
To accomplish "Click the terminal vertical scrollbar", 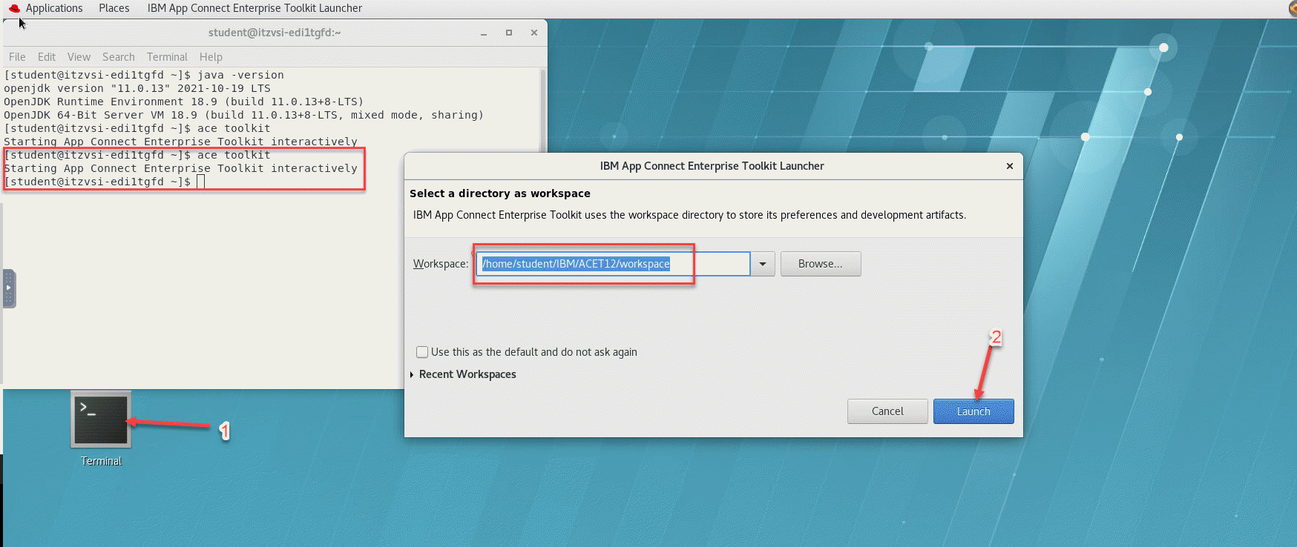I will click(x=543, y=111).
